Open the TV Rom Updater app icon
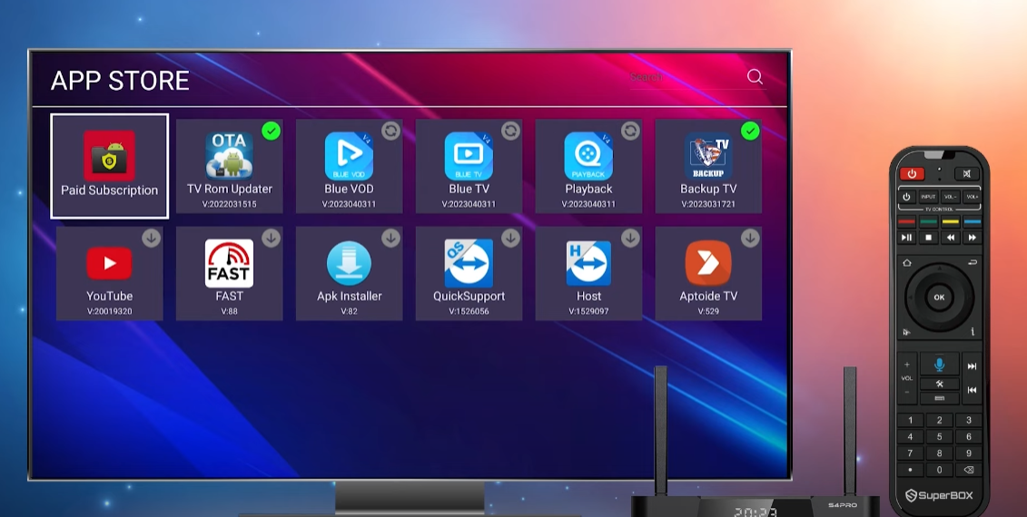 [x=229, y=156]
